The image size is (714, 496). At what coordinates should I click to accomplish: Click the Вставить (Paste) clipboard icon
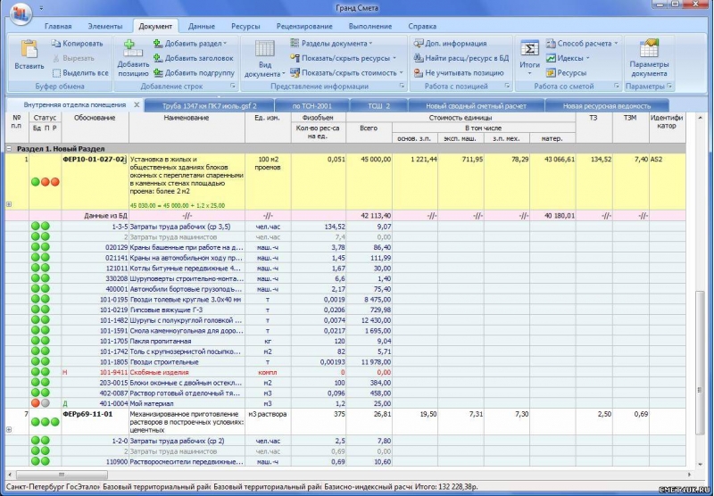tap(29, 50)
